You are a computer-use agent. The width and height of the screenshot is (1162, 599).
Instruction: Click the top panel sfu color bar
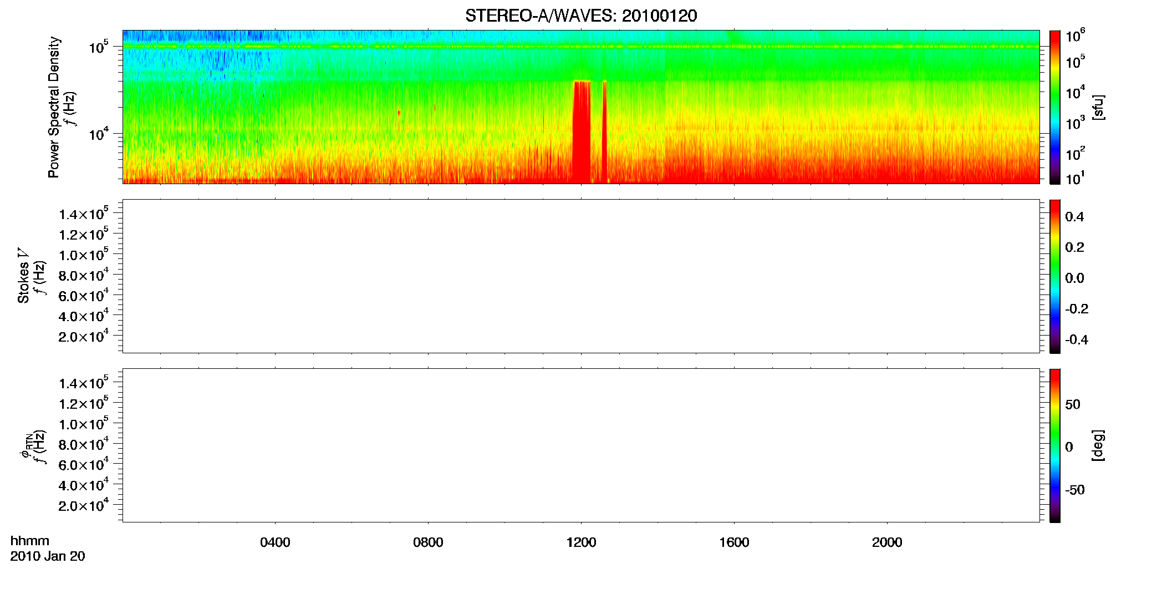coord(1055,107)
